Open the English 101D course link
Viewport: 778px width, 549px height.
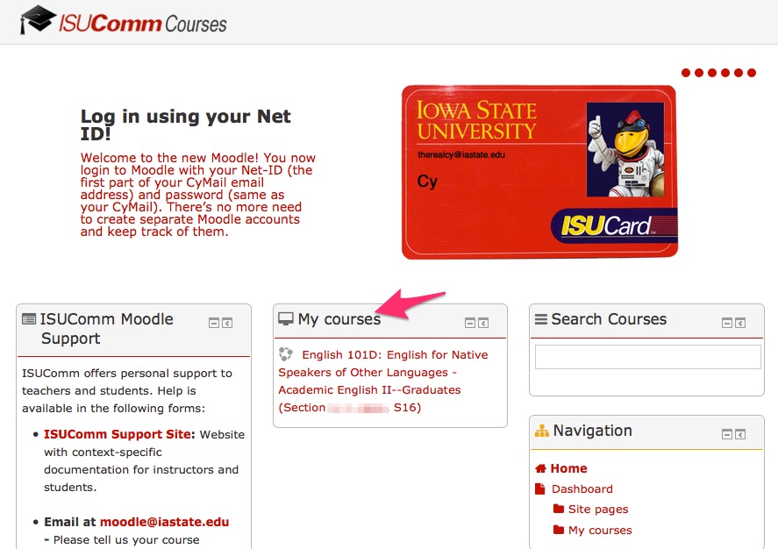click(x=383, y=381)
